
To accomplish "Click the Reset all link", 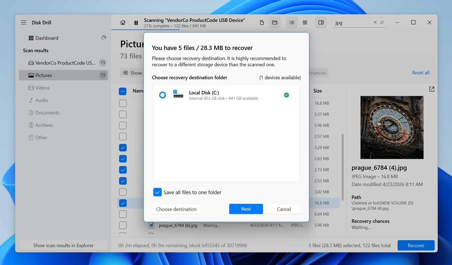I will pyautogui.click(x=421, y=73).
